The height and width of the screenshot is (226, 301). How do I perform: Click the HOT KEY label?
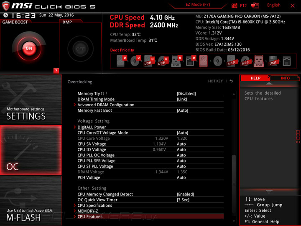(215, 81)
